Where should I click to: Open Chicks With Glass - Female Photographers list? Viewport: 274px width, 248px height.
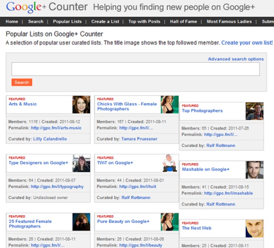click(x=127, y=106)
